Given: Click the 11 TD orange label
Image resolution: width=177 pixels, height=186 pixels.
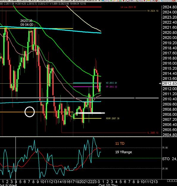Looking at the screenshot, I should [120, 143].
